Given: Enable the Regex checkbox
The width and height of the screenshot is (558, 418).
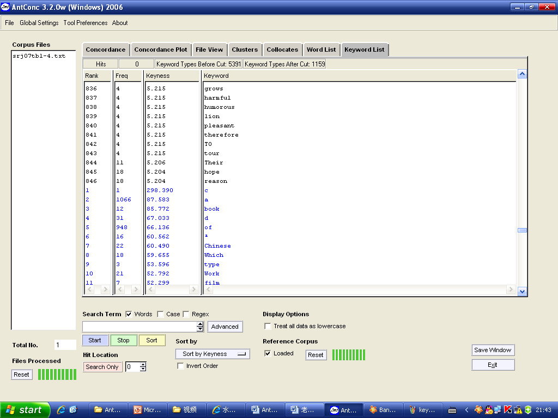Looking at the screenshot, I should point(186,314).
